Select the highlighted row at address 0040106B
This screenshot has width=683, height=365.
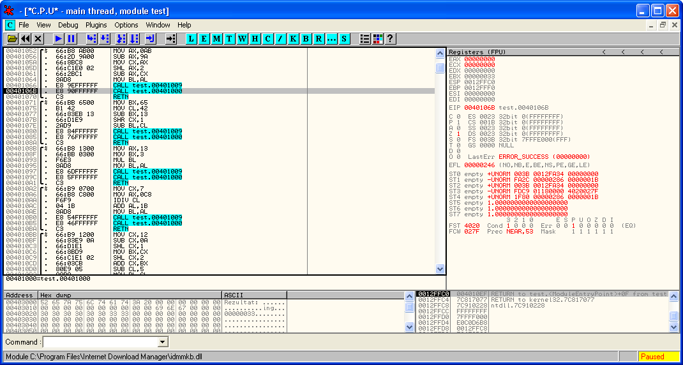(x=219, y=91)
